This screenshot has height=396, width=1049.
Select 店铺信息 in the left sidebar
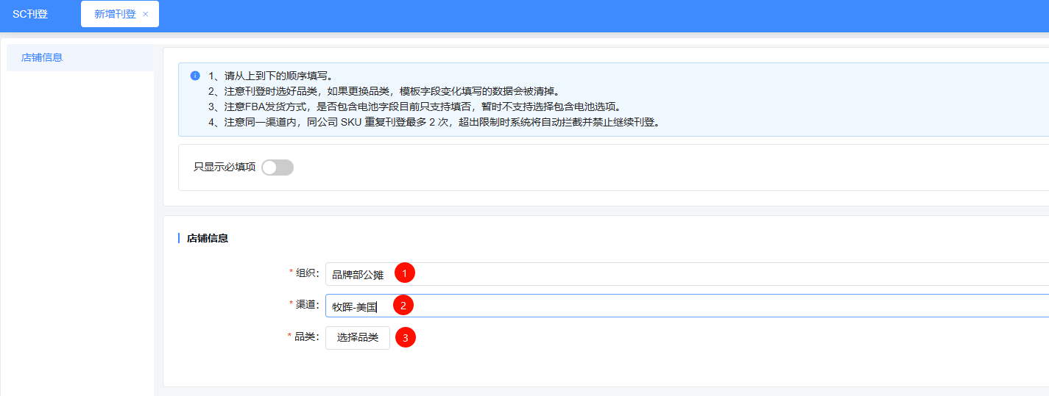pos(42,57)
